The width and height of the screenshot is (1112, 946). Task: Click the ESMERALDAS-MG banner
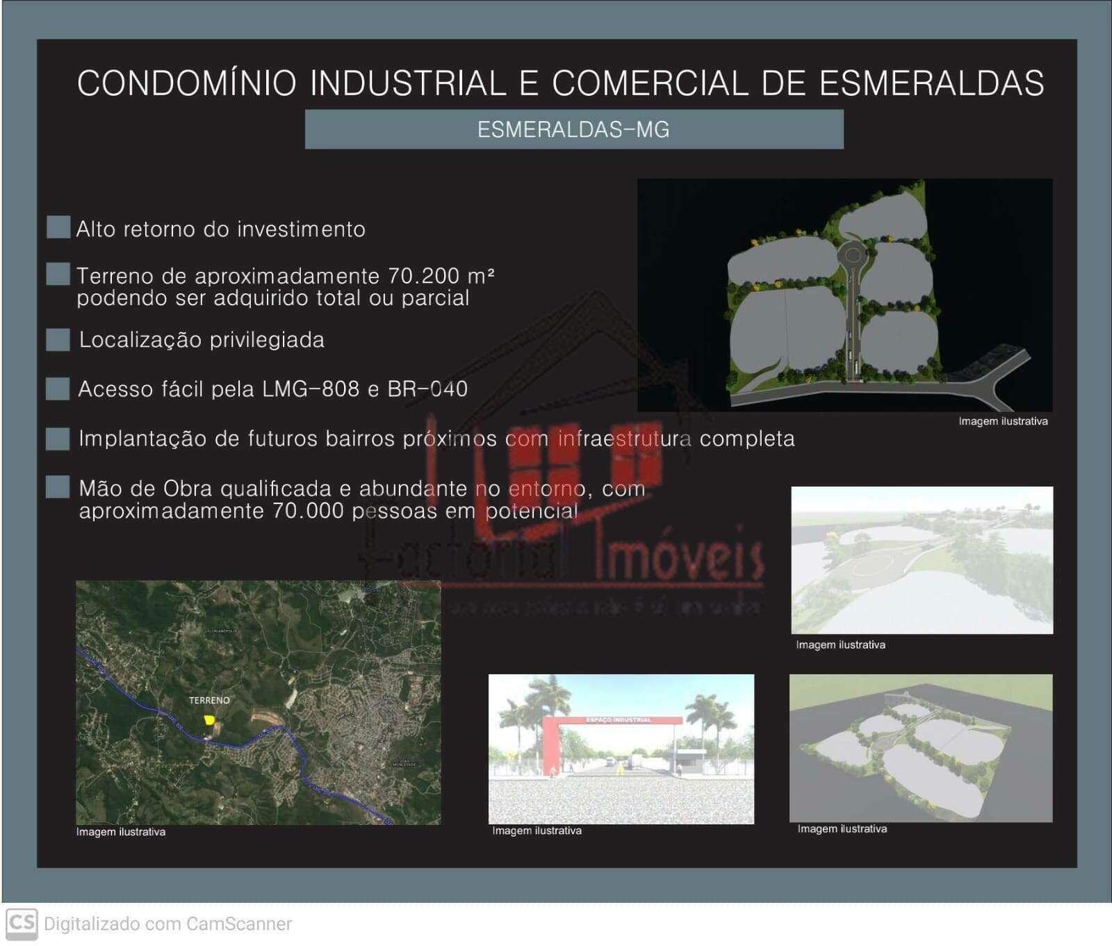[573, 129]
